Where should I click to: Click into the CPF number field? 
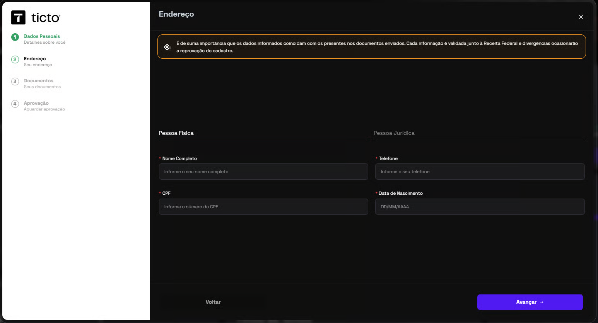point(263,207)
